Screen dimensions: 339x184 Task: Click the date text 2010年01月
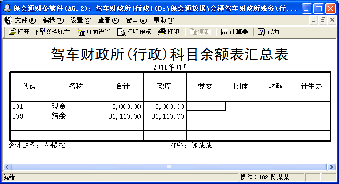click(x=171, y=67)
